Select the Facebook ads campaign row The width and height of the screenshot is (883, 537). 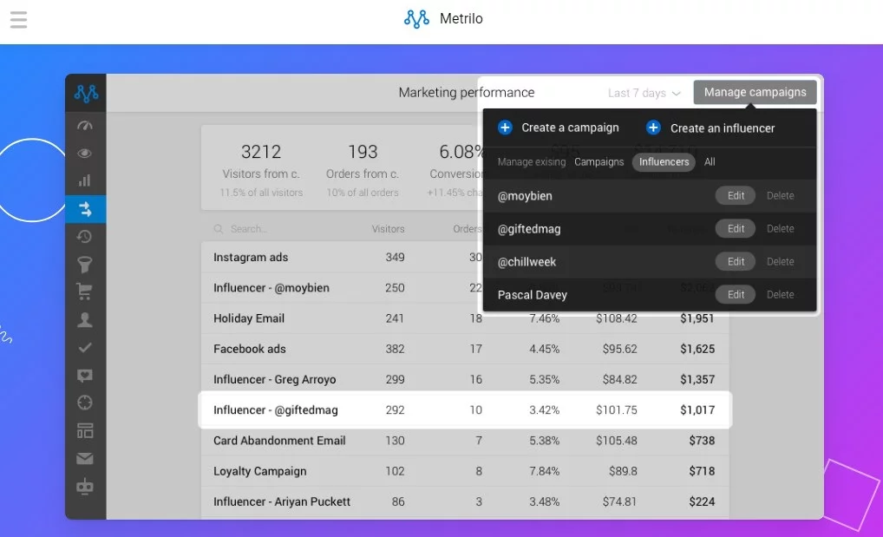[x=465, y=349]
